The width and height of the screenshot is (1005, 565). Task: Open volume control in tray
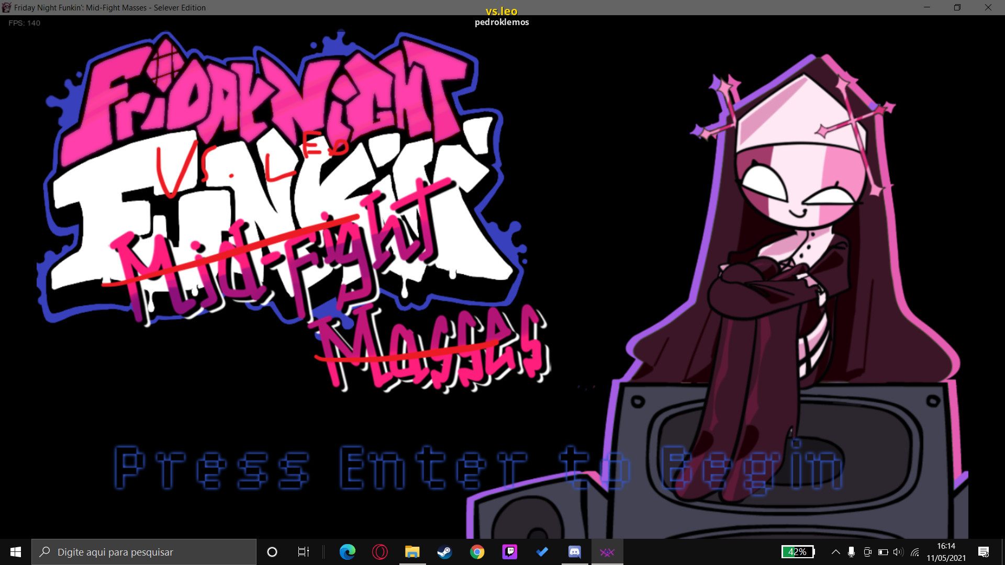coord(899,552)
